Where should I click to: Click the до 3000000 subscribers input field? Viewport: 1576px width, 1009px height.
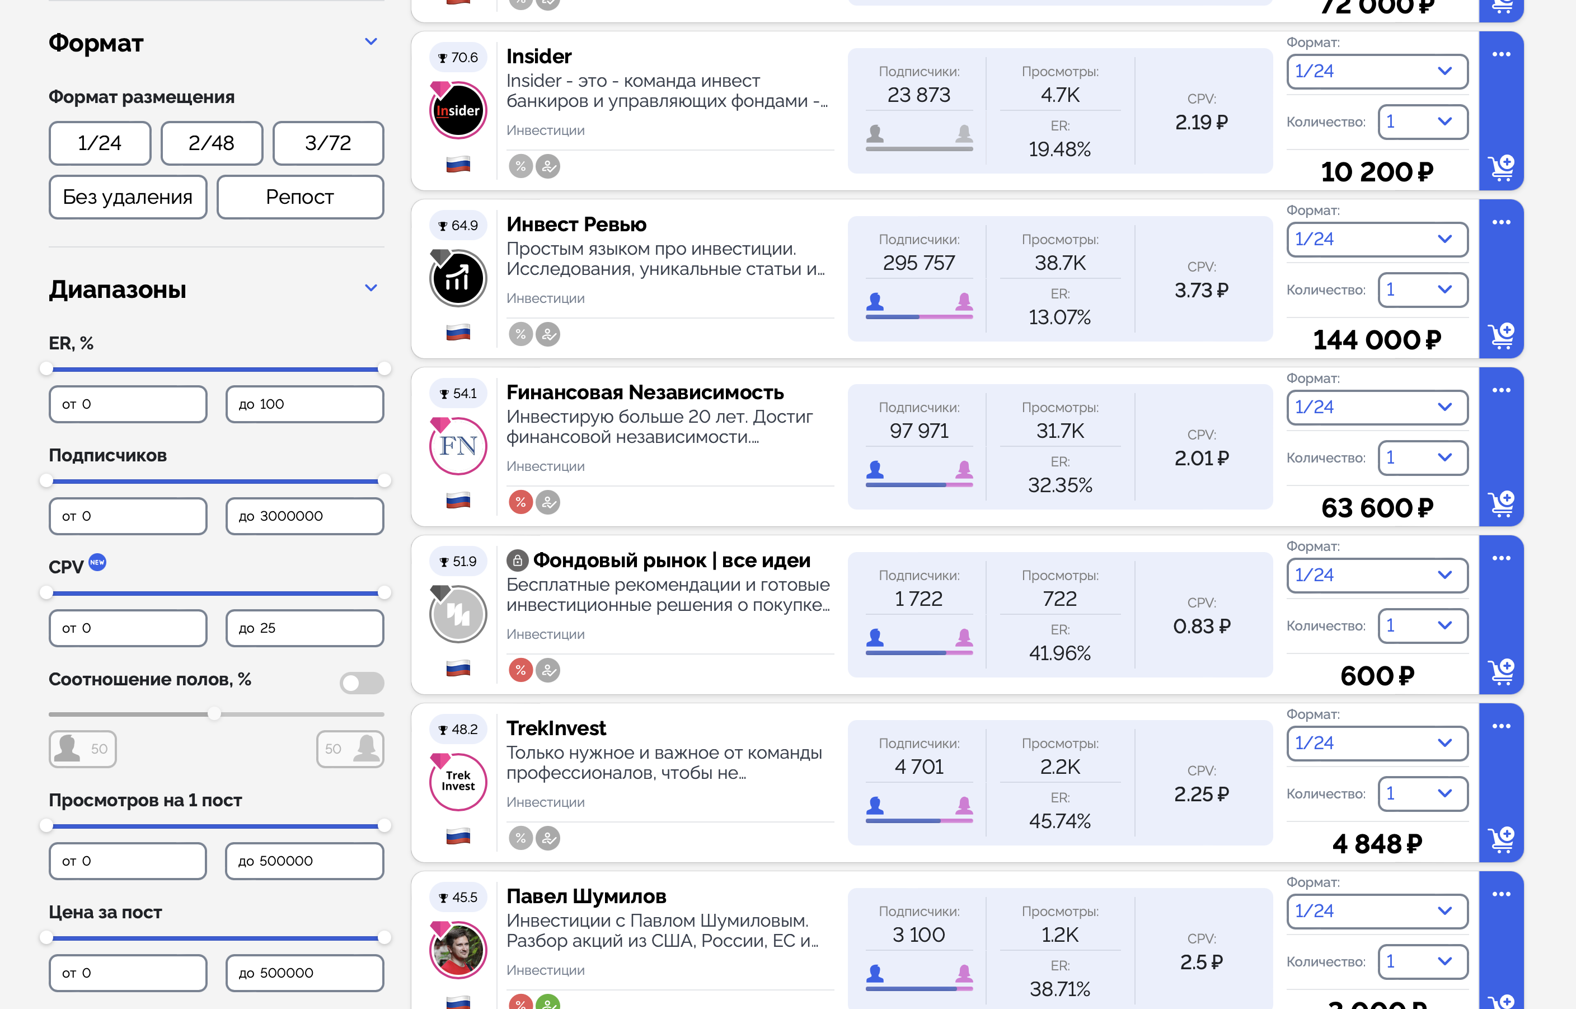304,516
